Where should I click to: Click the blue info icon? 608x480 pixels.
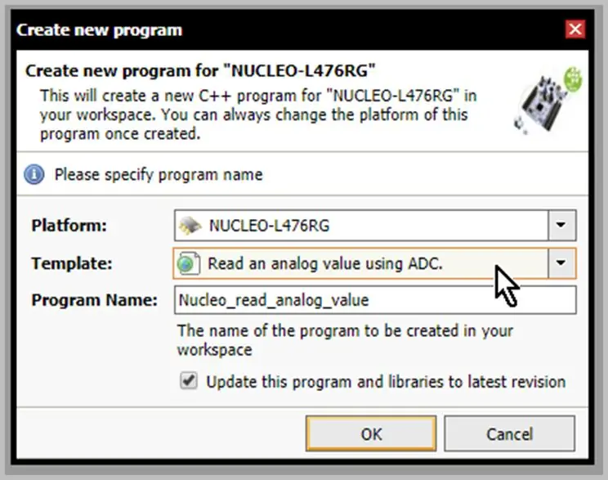tap(34, 174)
